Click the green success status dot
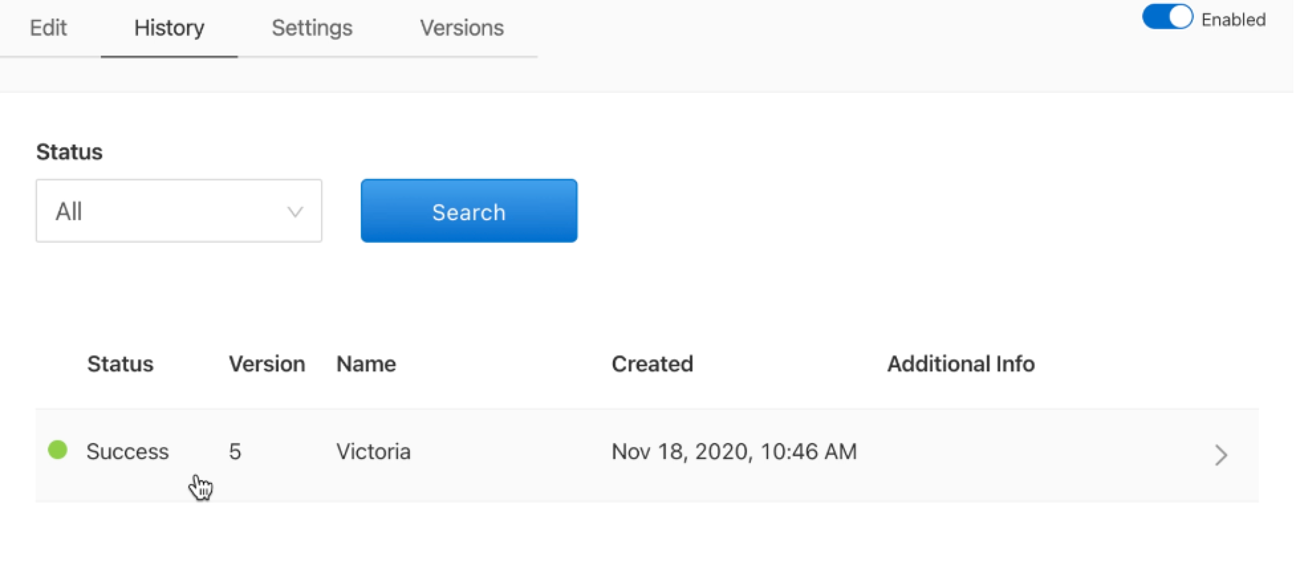1296x569 pixels. click(58, 450)
